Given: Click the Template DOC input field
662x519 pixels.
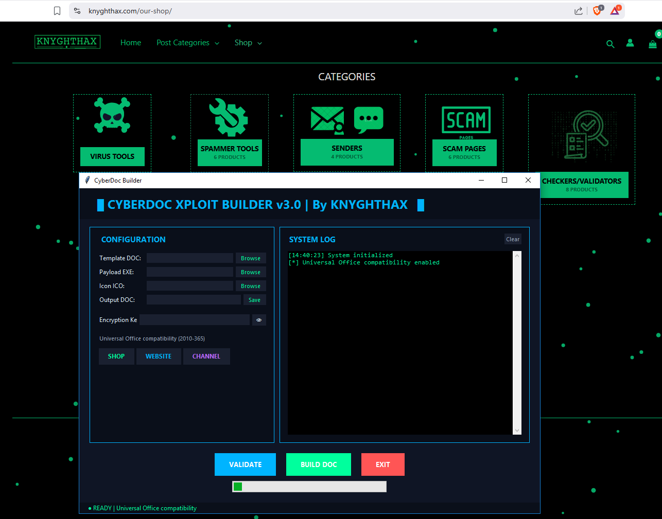Looking at the screenshot, I should 189,258.
